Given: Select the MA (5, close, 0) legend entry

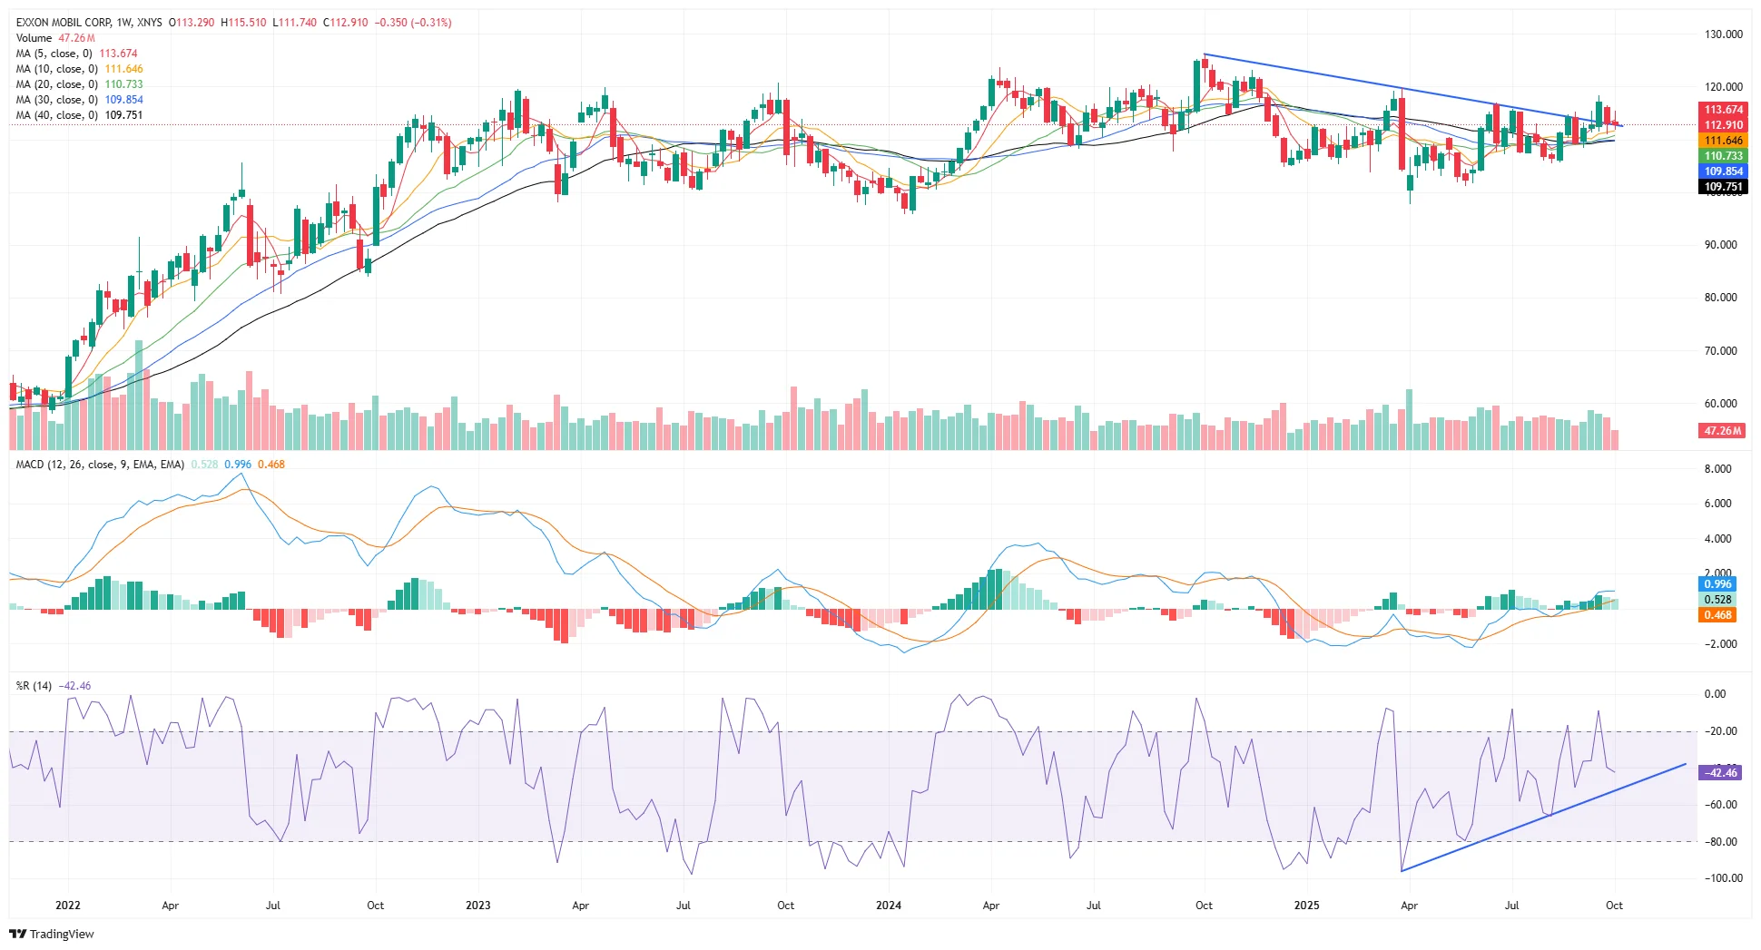Looking at the screenshot, I should coord(53,54).
